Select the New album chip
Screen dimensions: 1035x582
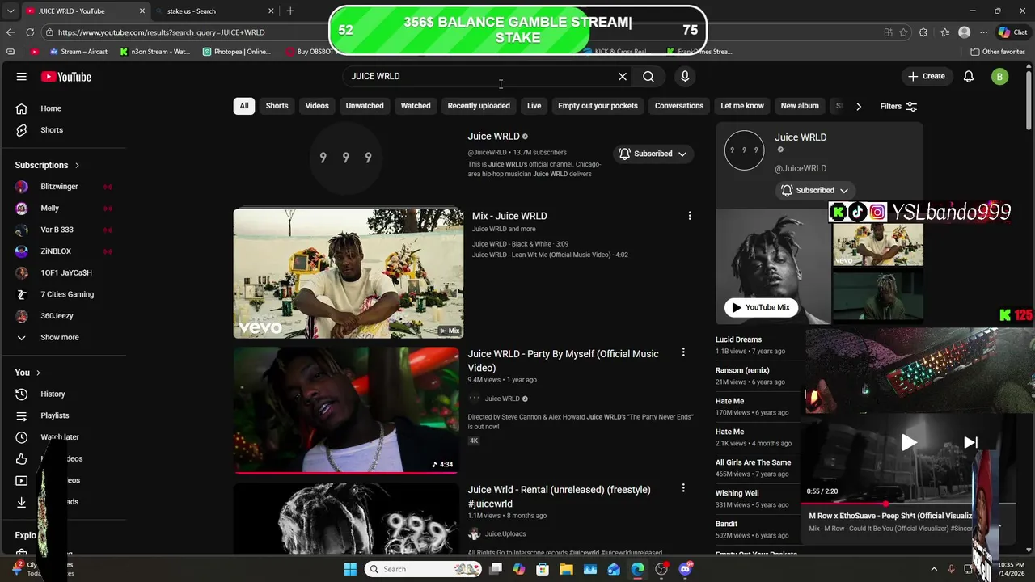tap(800, 106)
